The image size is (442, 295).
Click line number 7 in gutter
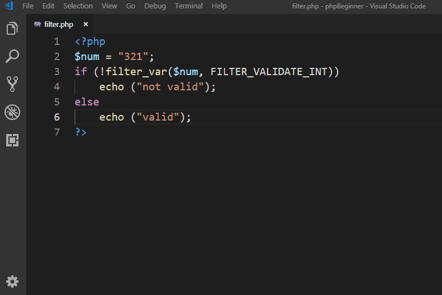pos(57,132)
